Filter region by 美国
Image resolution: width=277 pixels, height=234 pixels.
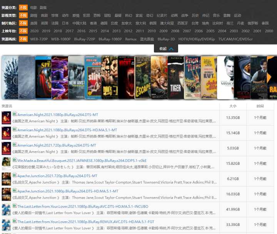click(x=33, y=23)
